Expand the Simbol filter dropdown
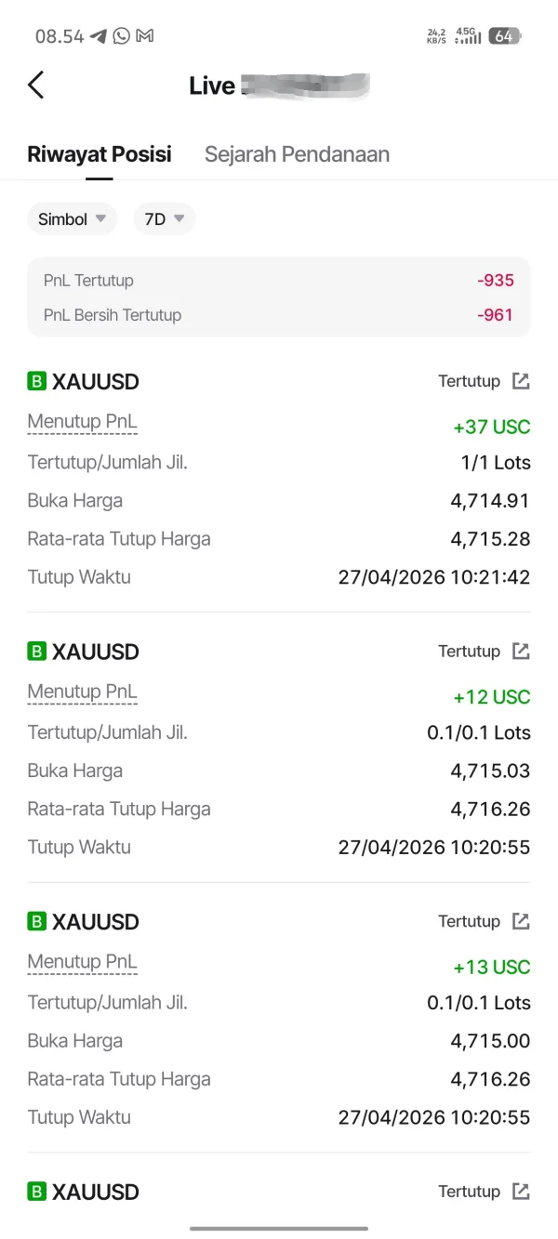 pyautogui.click(x=72, y=219)
